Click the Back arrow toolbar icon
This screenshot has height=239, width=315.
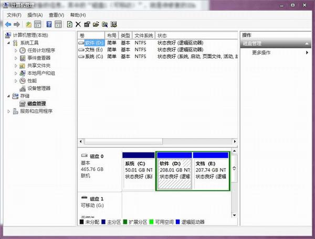click(x=8, y=25)
